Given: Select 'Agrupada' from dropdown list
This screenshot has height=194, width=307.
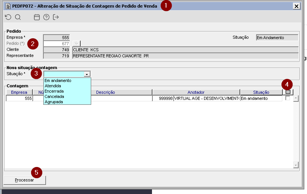Looking at the screenshot, I should (67, 102).
